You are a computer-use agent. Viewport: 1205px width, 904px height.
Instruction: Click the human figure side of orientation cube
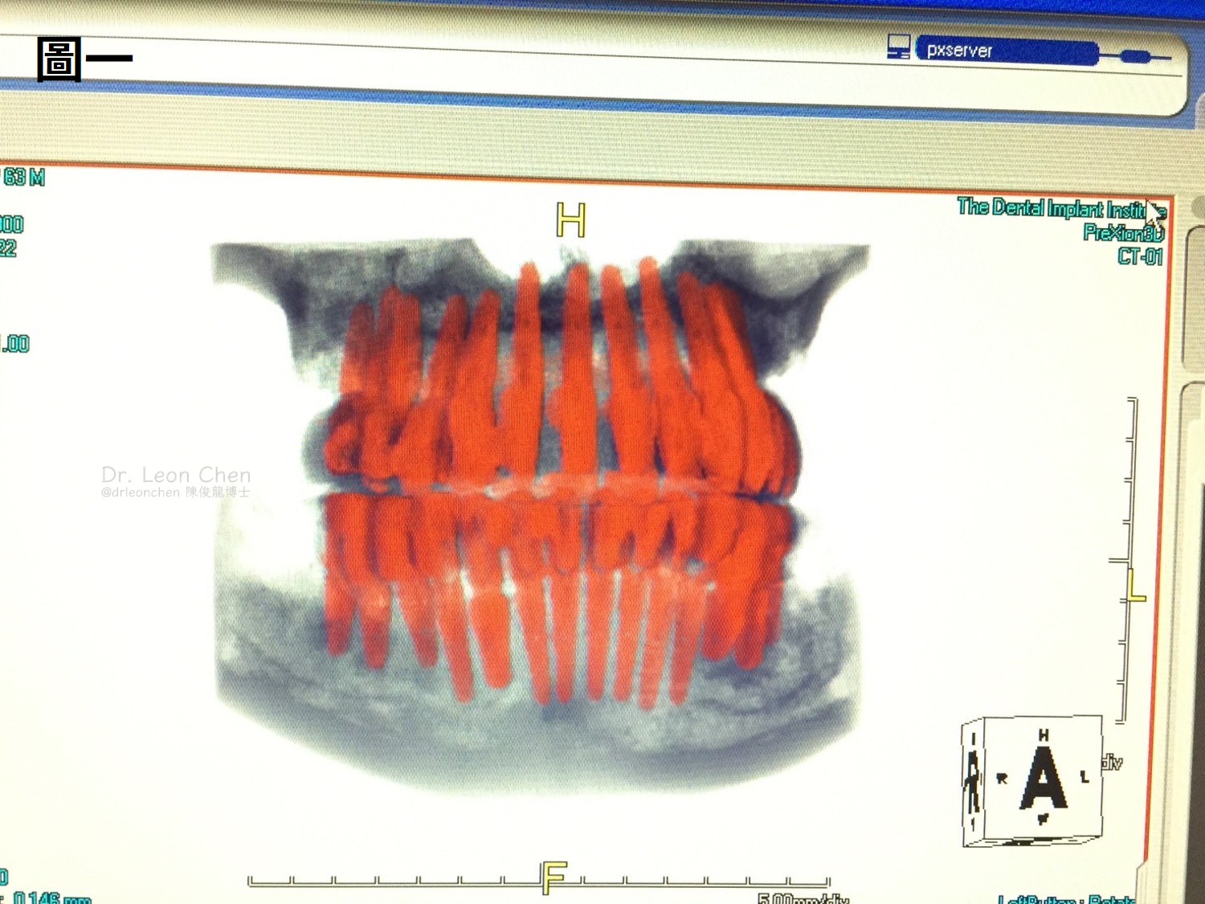pyautogui.click(x=973, y=780)
